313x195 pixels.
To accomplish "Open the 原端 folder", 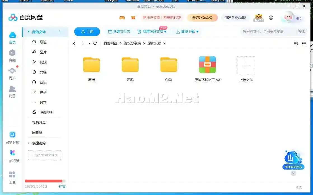I will tap(92, 69).
